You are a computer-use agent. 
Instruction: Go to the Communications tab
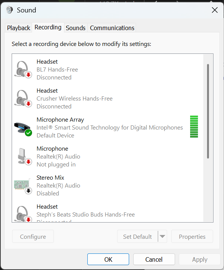point(112,28)
